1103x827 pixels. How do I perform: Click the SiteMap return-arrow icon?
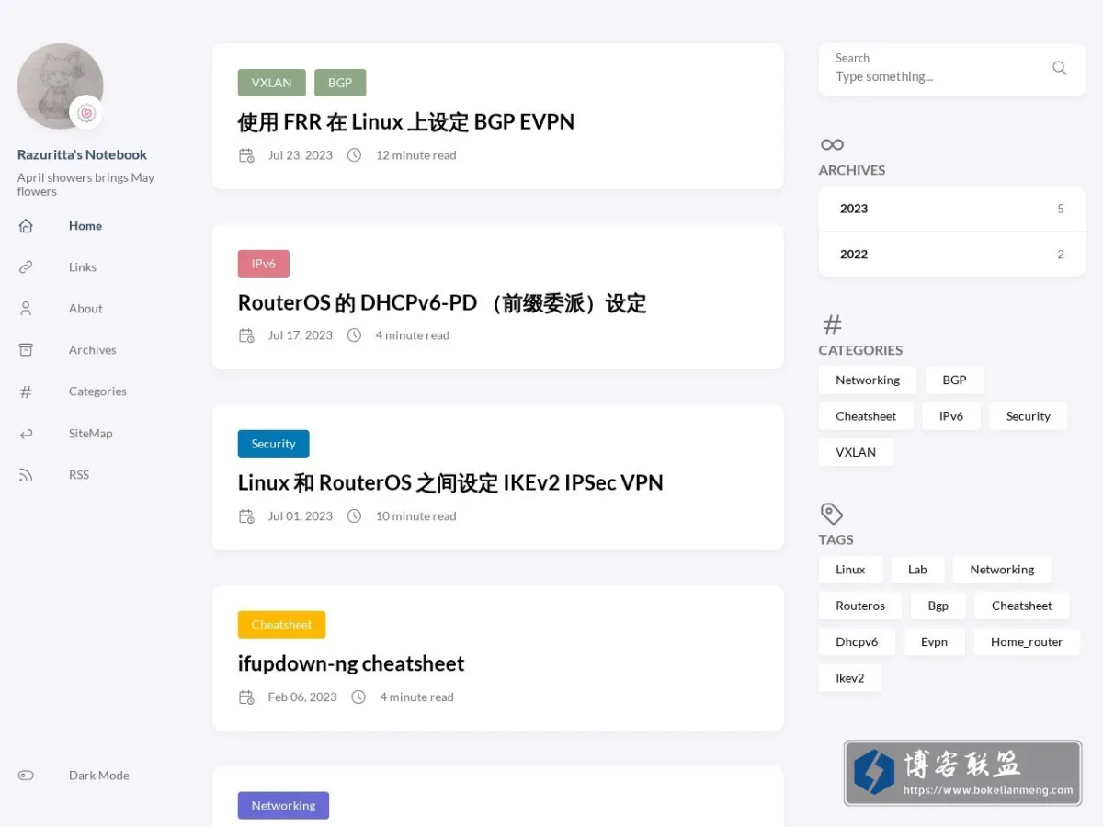[26, 434]
